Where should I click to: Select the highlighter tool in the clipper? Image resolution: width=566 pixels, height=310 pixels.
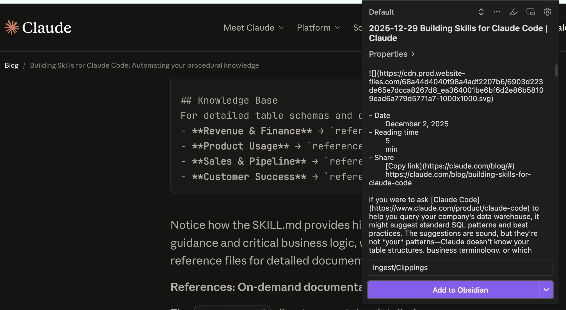click(513, 12)
